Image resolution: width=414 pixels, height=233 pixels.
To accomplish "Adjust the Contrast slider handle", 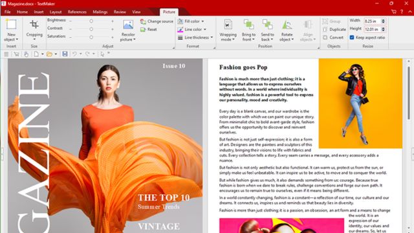I will tap(91, 29).
